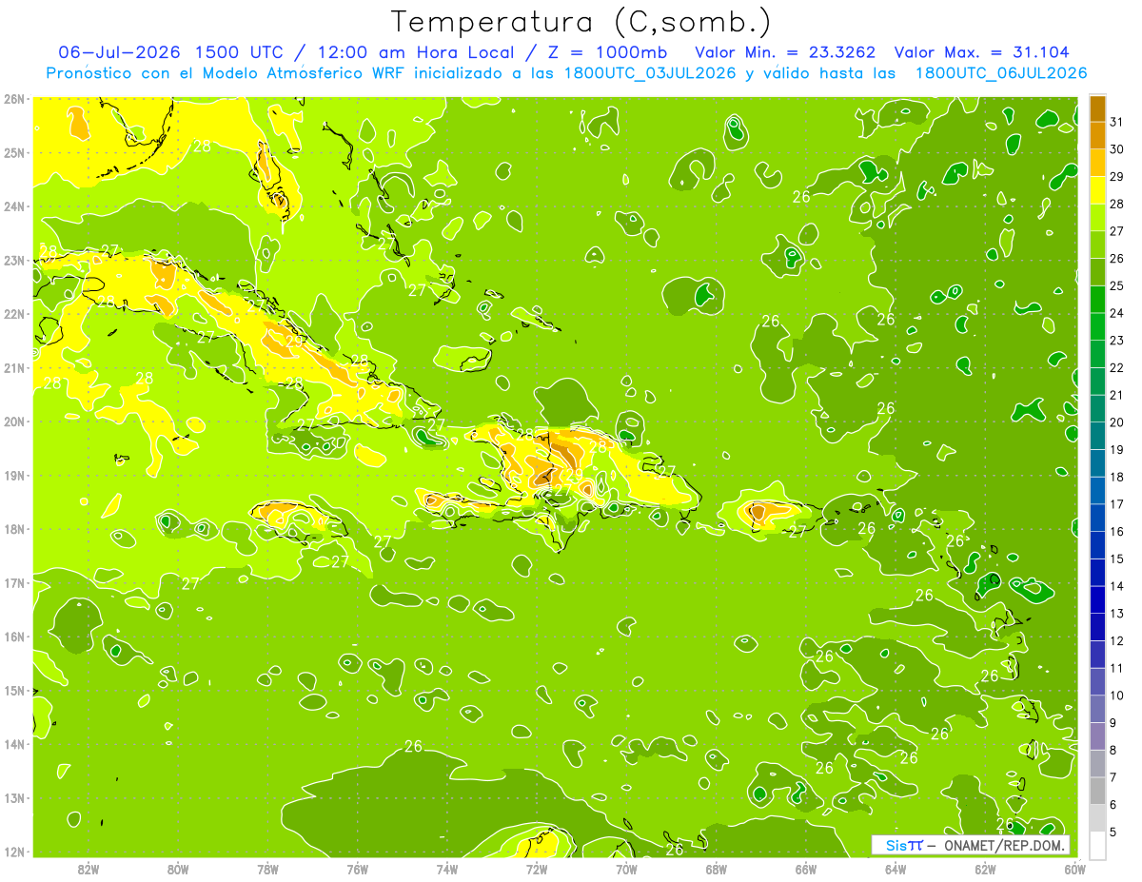Screen dimensions: 1142x882
Task: Click the '12N' latitude label
Action: tap(13, 852)
